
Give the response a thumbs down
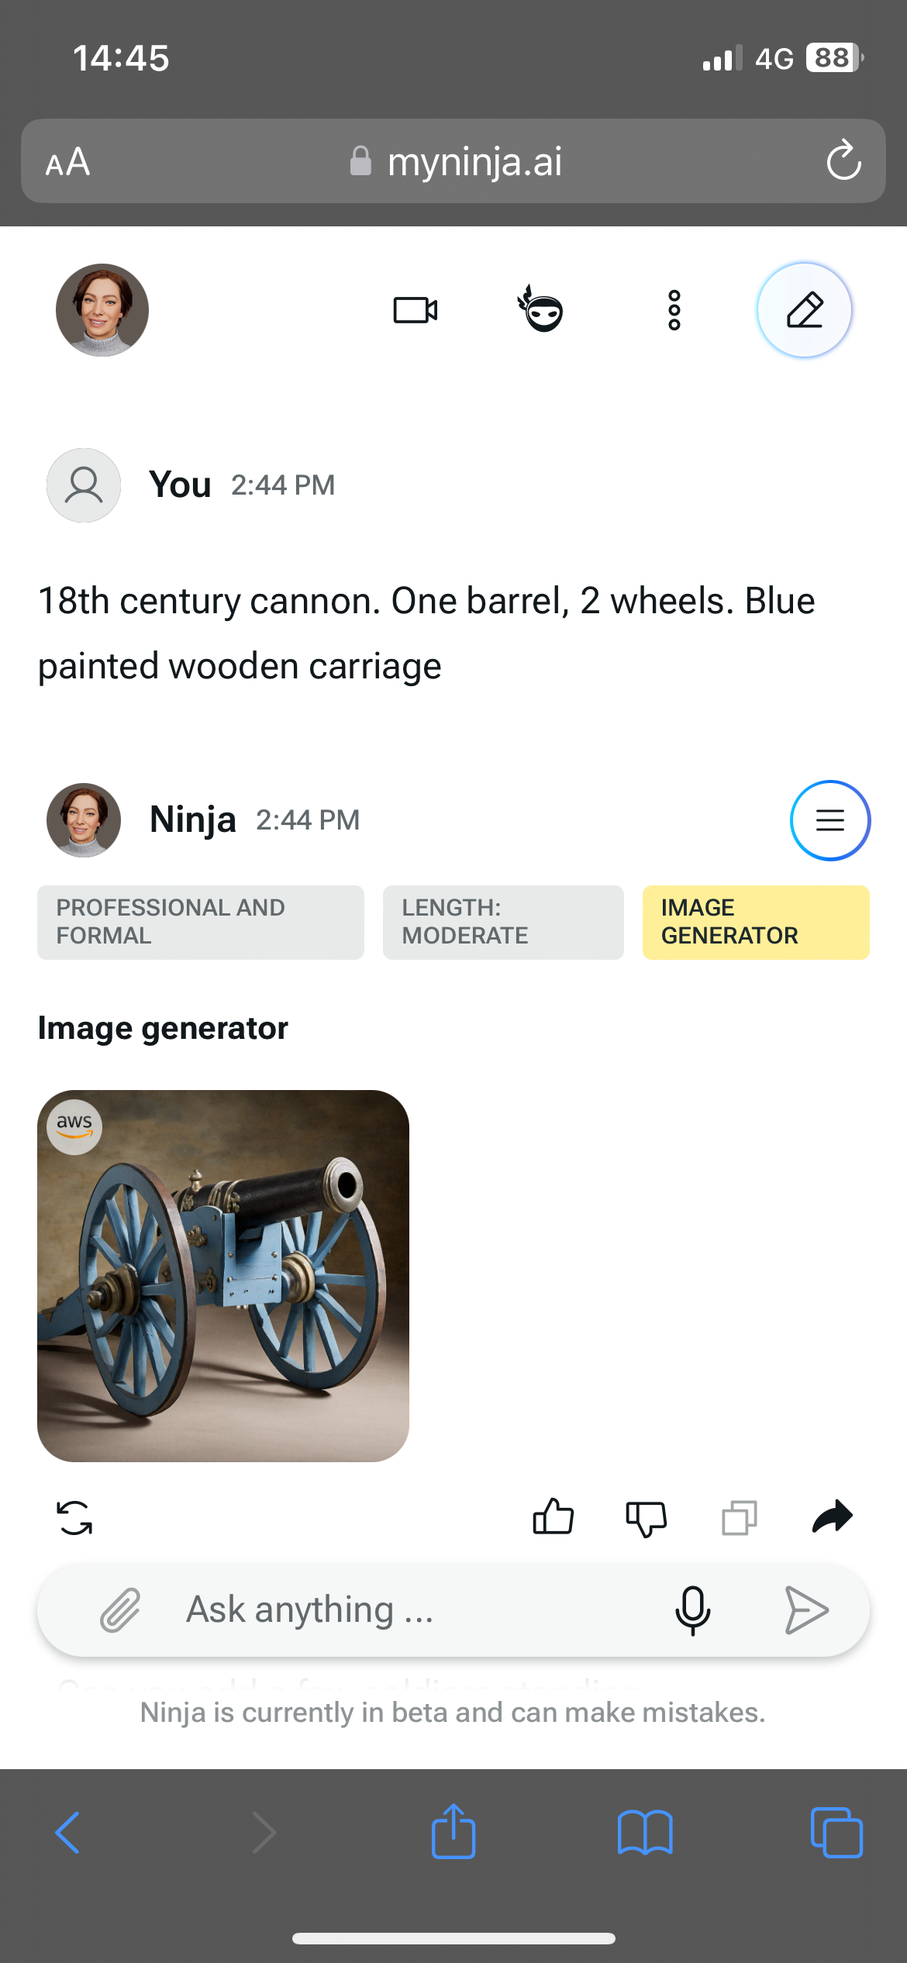coord(646,1518)
